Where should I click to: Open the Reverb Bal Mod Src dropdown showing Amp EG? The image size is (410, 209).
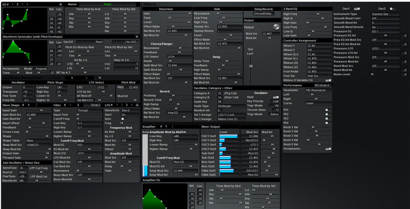pos(179,113)
